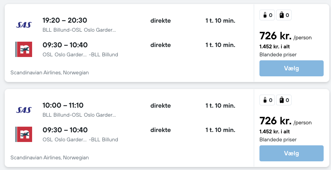
Task: Select the 10:00 – 11:10 outbound flight time
Action: pos(63,105)
